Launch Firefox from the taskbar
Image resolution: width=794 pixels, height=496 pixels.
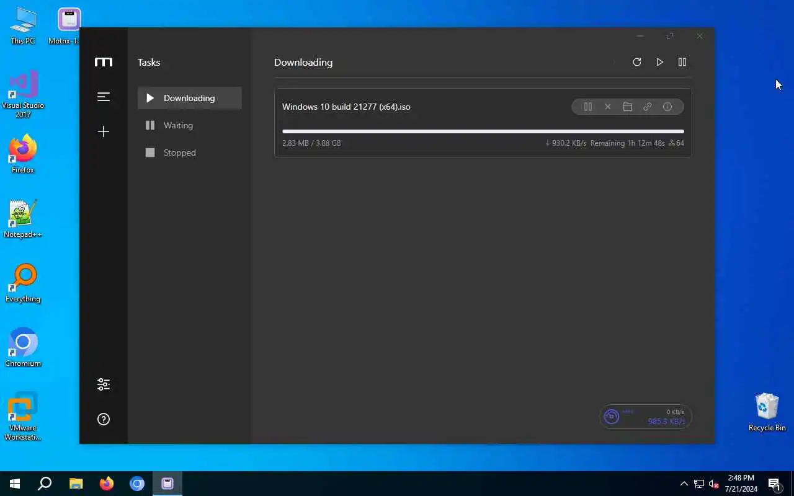point(107,484)
